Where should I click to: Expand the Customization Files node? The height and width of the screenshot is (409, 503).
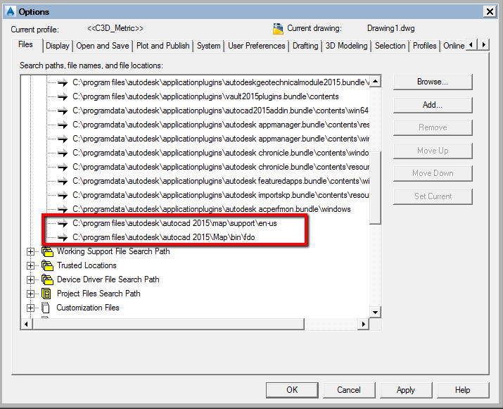[30, 308]
